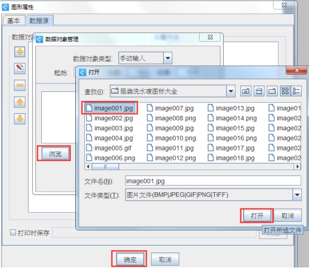Expand the 文件类型 dropdown arrow

click(x=297, y=195)
